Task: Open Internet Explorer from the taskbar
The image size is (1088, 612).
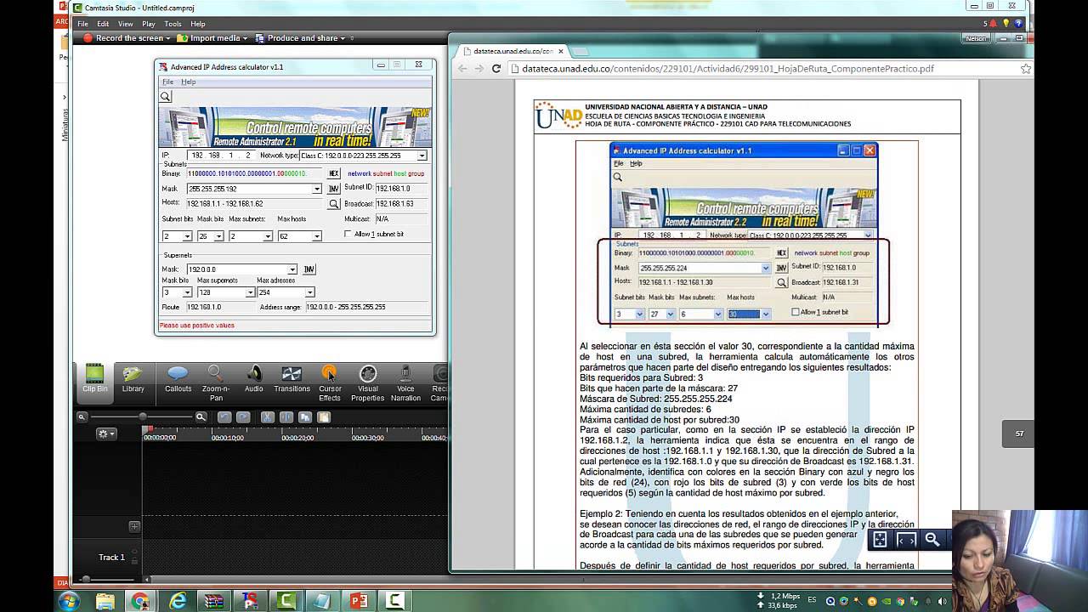Action: (178, 601)
